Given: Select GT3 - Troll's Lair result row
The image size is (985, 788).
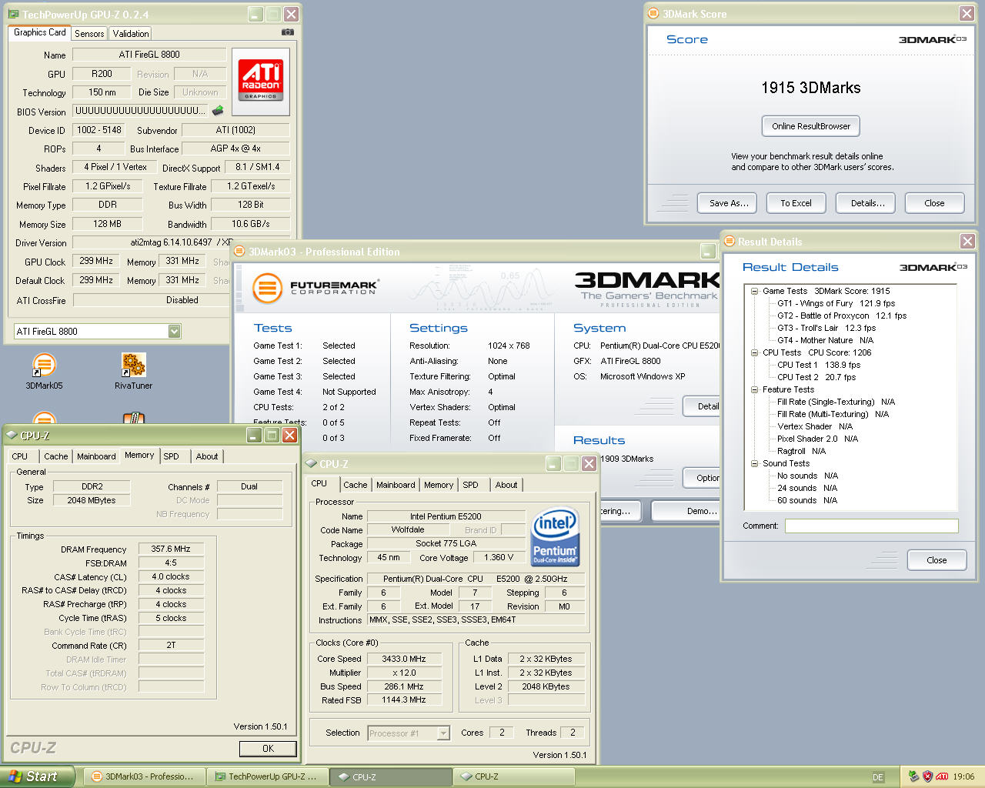Looking at the screenshot, I should pyautogui.click(x=826, y=328).
